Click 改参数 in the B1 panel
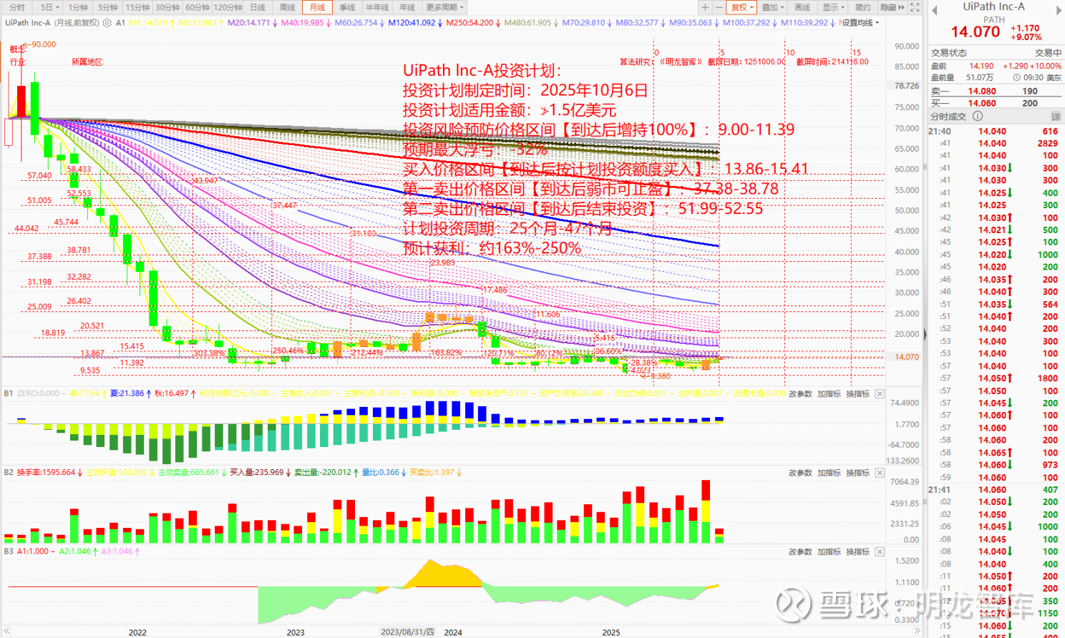This screenshot has height=638, width=1065. [800, 394]
